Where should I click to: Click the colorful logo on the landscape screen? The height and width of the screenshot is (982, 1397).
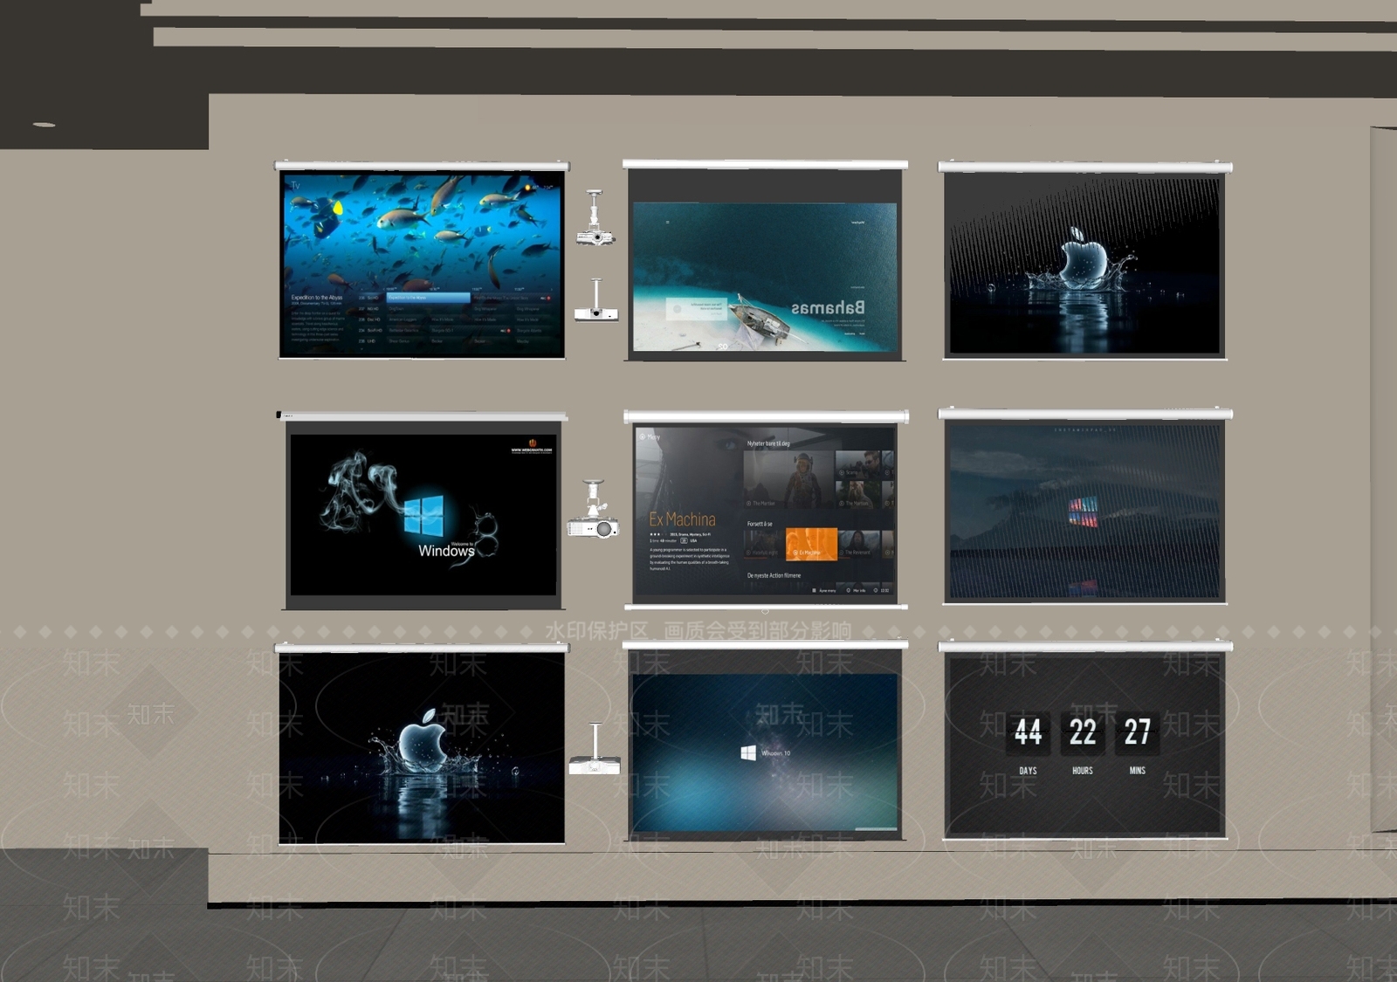coord(1083,512)
